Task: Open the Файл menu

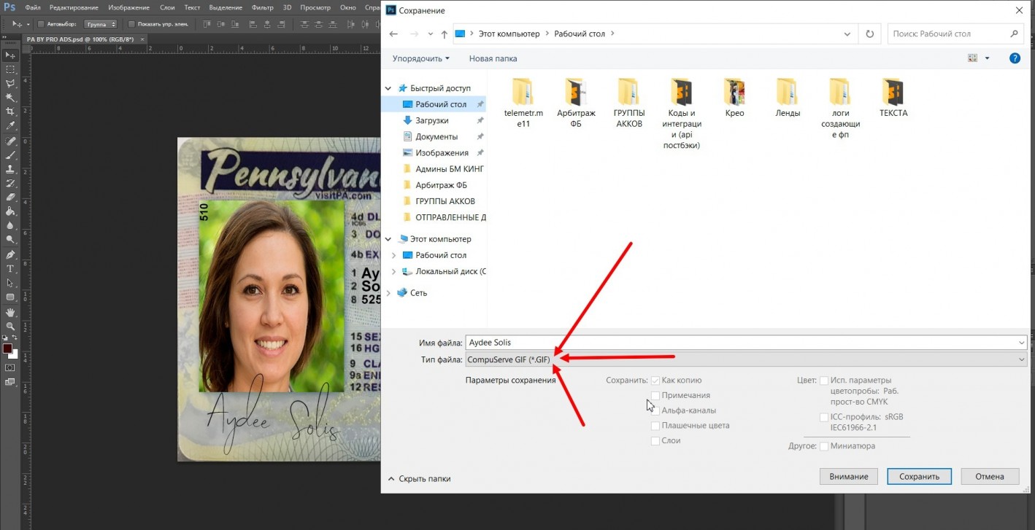Action: [32, 7]
